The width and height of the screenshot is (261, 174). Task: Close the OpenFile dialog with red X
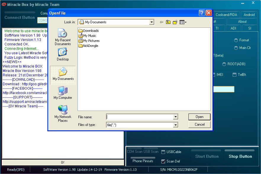pyautogui.click(x=209, y=13)
